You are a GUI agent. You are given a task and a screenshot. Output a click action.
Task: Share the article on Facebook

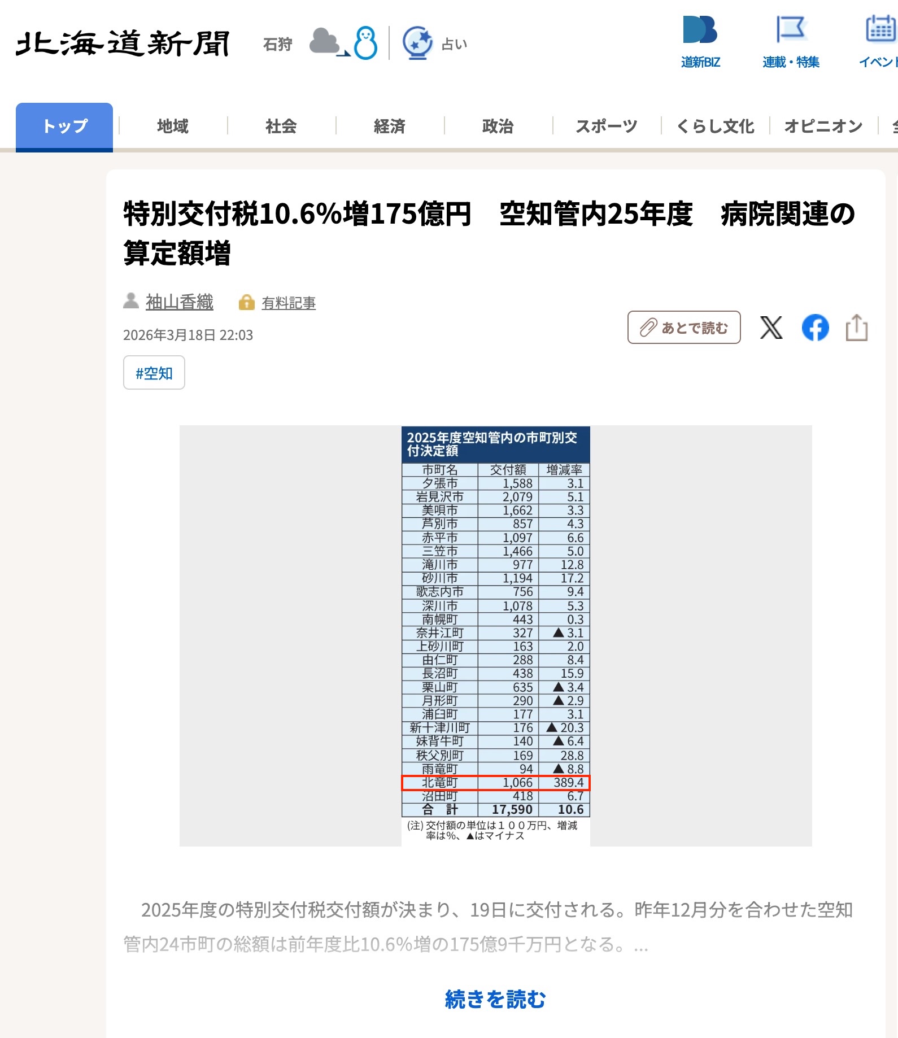[x=815, y=328]
